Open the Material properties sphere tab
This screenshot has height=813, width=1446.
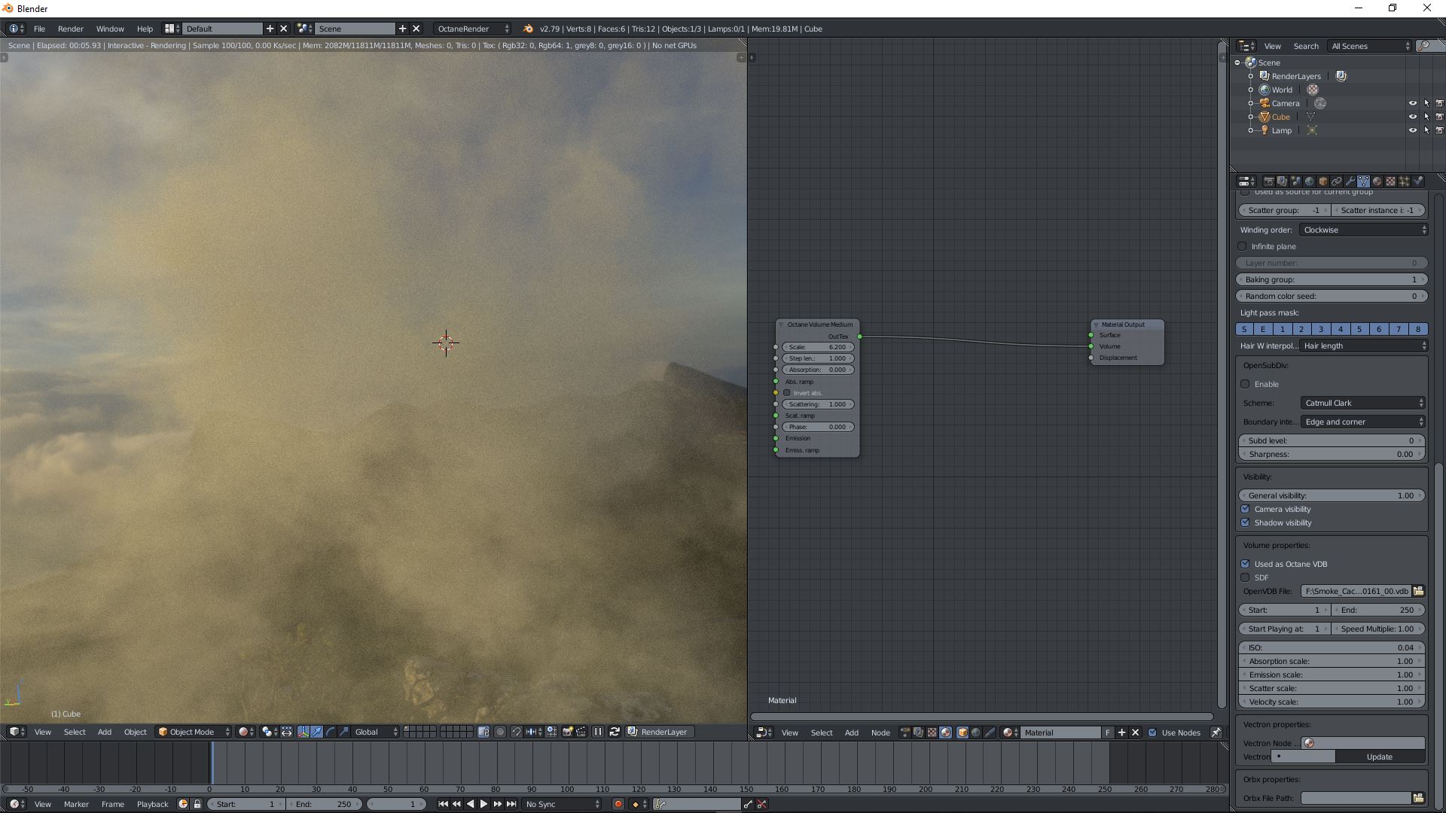coord(1377,181)
